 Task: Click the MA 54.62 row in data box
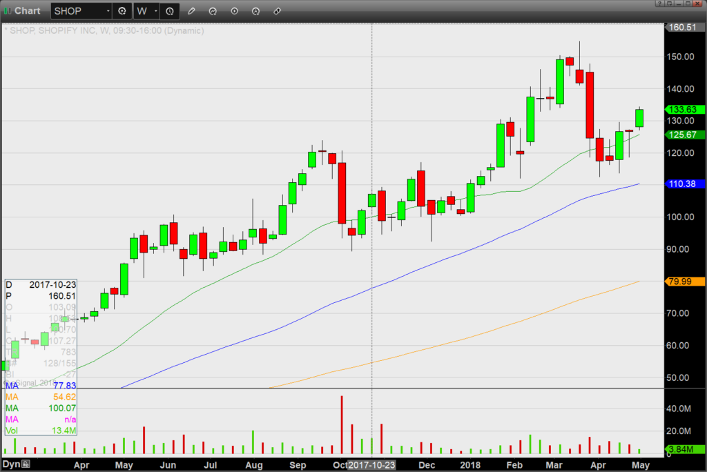pyautogui.click(x=41, y=397)
